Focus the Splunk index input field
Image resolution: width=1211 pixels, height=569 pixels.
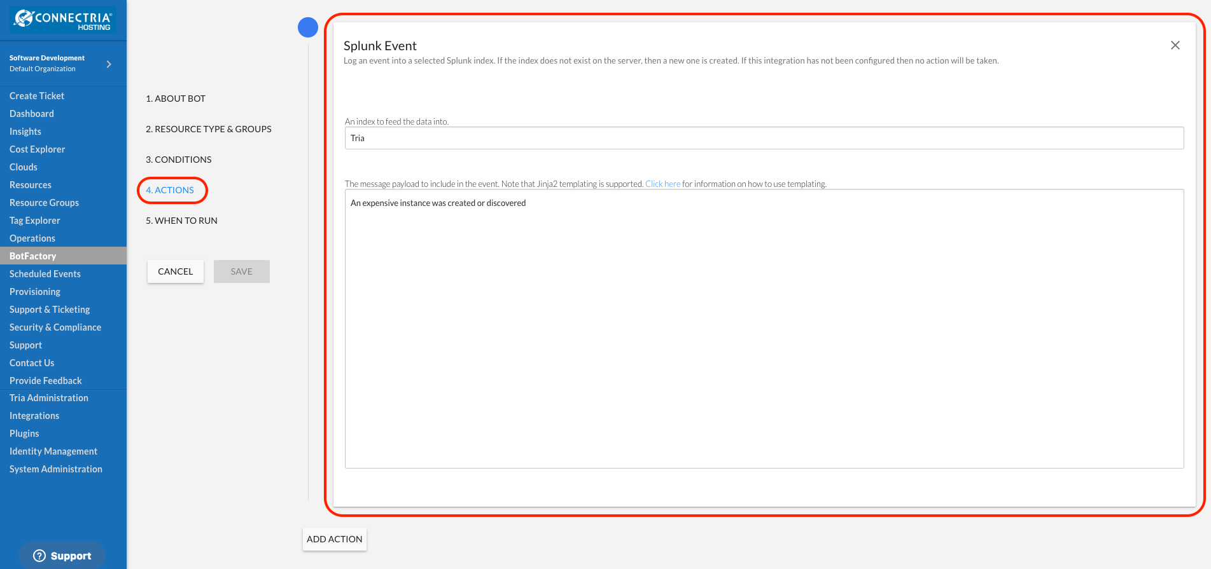tap(764, 138)
